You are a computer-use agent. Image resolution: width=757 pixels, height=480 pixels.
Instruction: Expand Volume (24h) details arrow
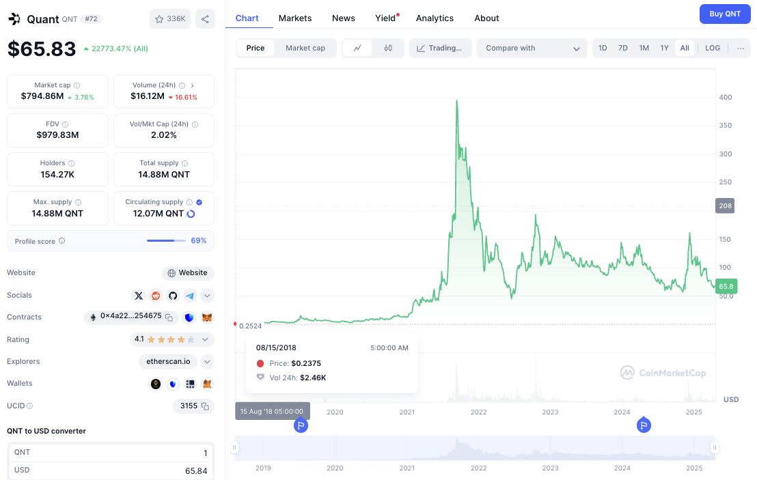193,85
